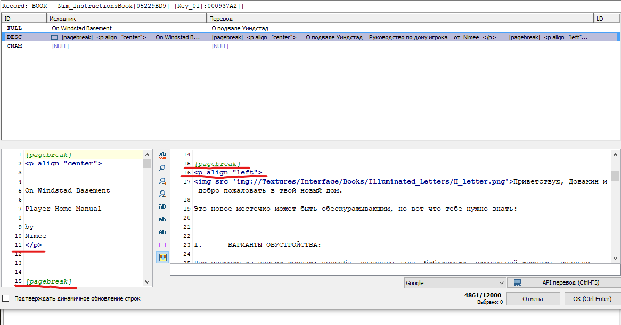
Task: Click 'ВАРИАНТЫ ОБУСТРОЙСТВА:' on line 23
Action: click(x=274, y=245)
